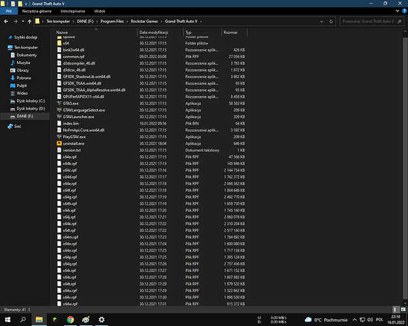Screen dimensions: 408x326
Task: Open the Widok ribbon tab
Action: [x=99, y=11]
